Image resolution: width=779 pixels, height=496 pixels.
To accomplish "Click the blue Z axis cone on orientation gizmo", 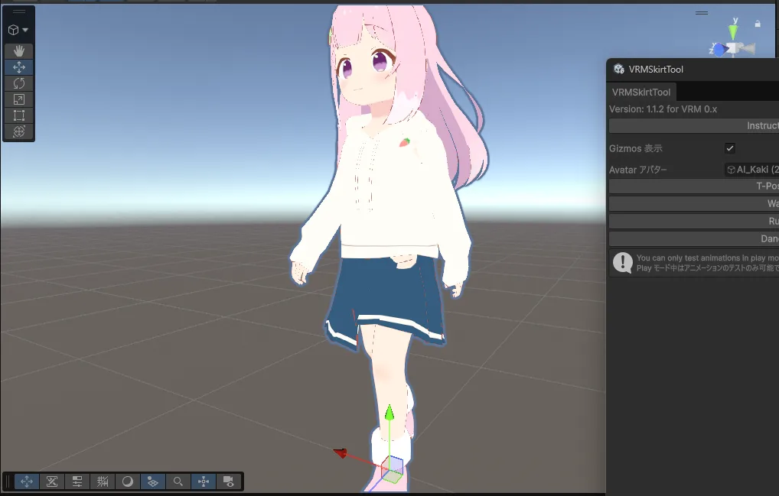I will tap(719, 50).
